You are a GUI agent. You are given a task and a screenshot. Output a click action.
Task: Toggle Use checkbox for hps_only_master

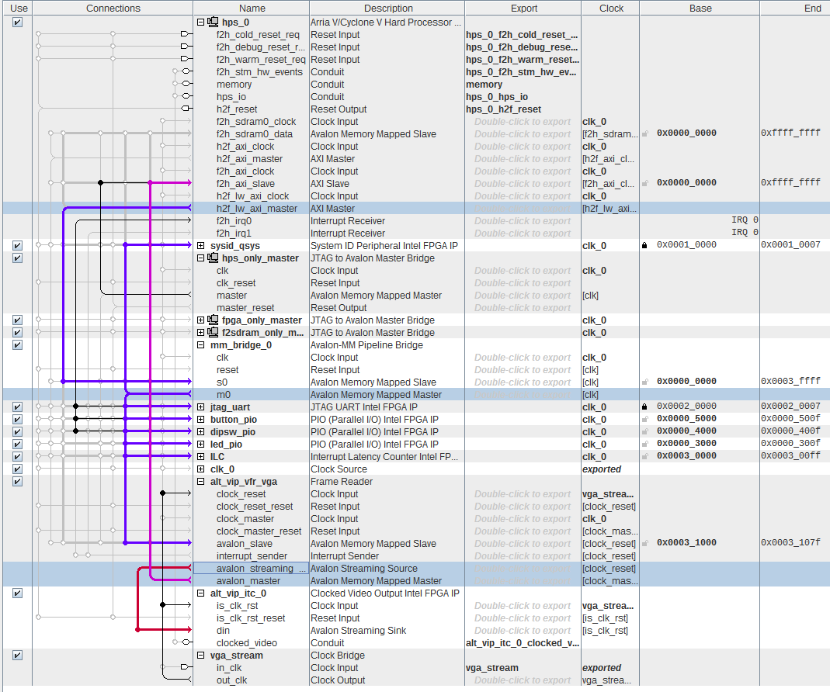(x=17, y=258)
